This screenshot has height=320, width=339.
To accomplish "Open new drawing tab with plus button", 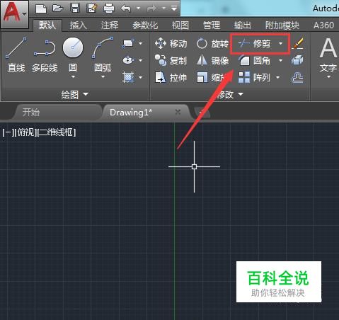I will (202, 112).
